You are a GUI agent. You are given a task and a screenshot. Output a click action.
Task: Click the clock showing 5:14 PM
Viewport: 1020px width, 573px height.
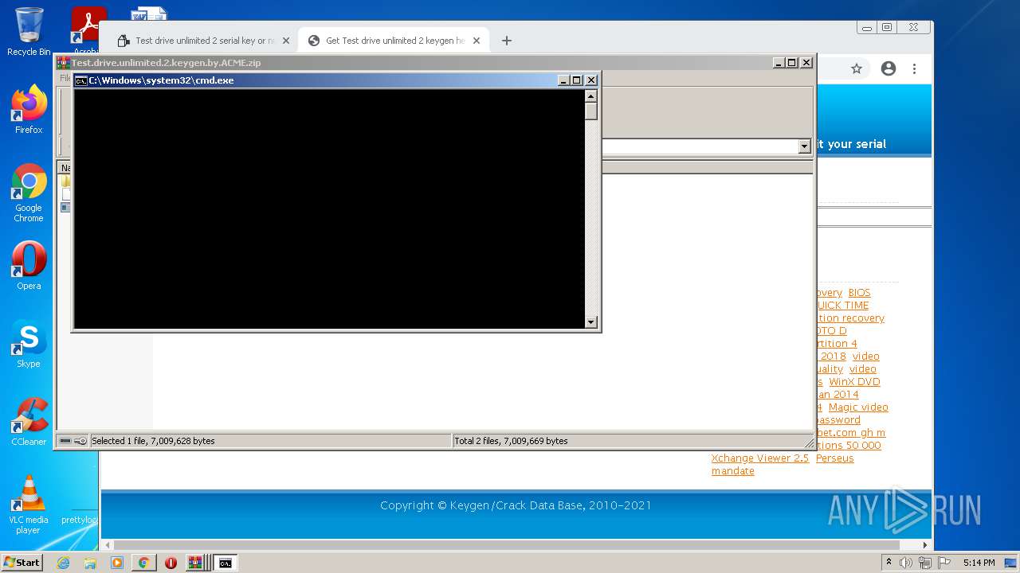point(979,563)
